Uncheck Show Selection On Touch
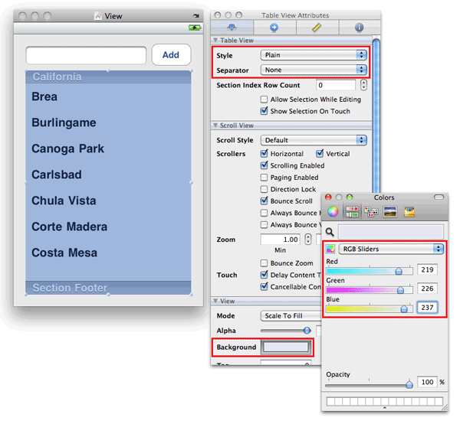Image resolution: width=460 pixels, height=424 pixels. pyautogui.click(x=264, y=111)
